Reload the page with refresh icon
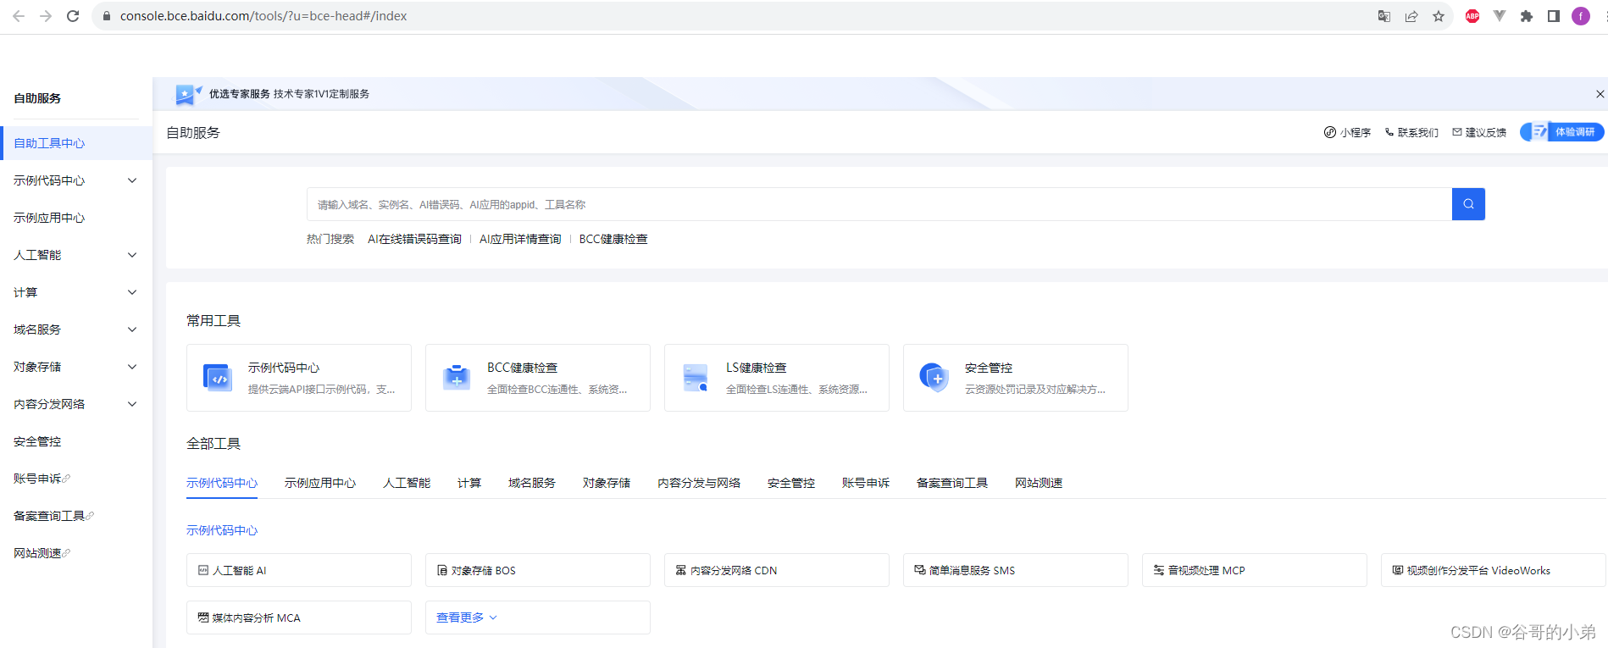The image size is (1608, 648). 73,16
